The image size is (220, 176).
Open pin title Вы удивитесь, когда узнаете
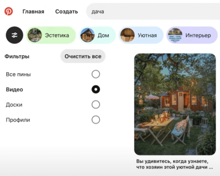[x=175, y=164]
